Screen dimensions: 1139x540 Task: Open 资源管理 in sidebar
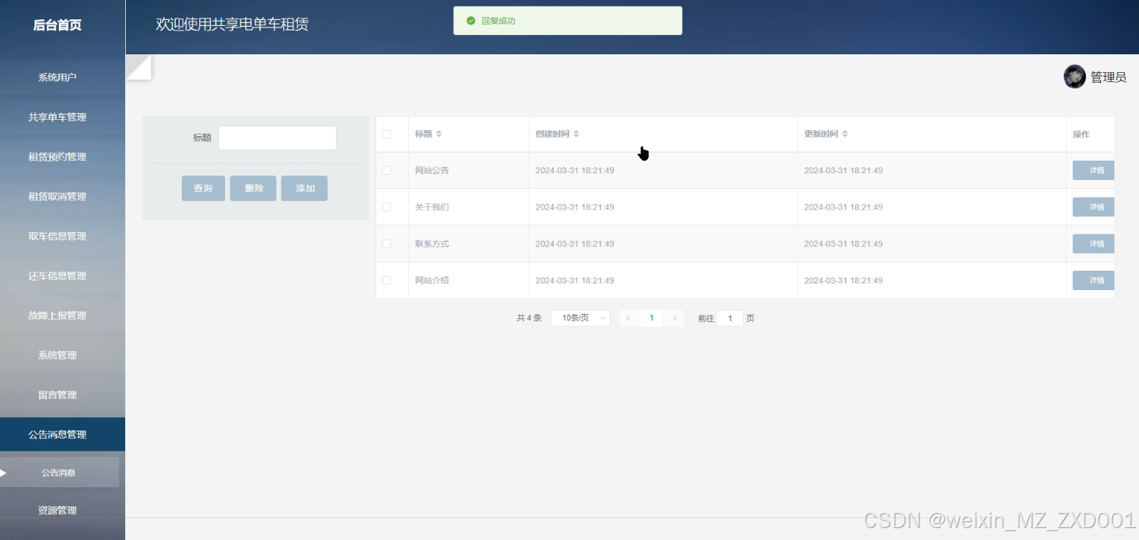click(x=57, y=510)
